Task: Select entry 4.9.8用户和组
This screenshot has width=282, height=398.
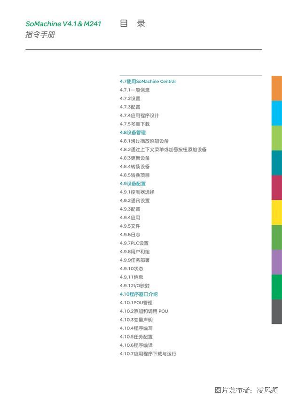Action: tap(134, 252)
